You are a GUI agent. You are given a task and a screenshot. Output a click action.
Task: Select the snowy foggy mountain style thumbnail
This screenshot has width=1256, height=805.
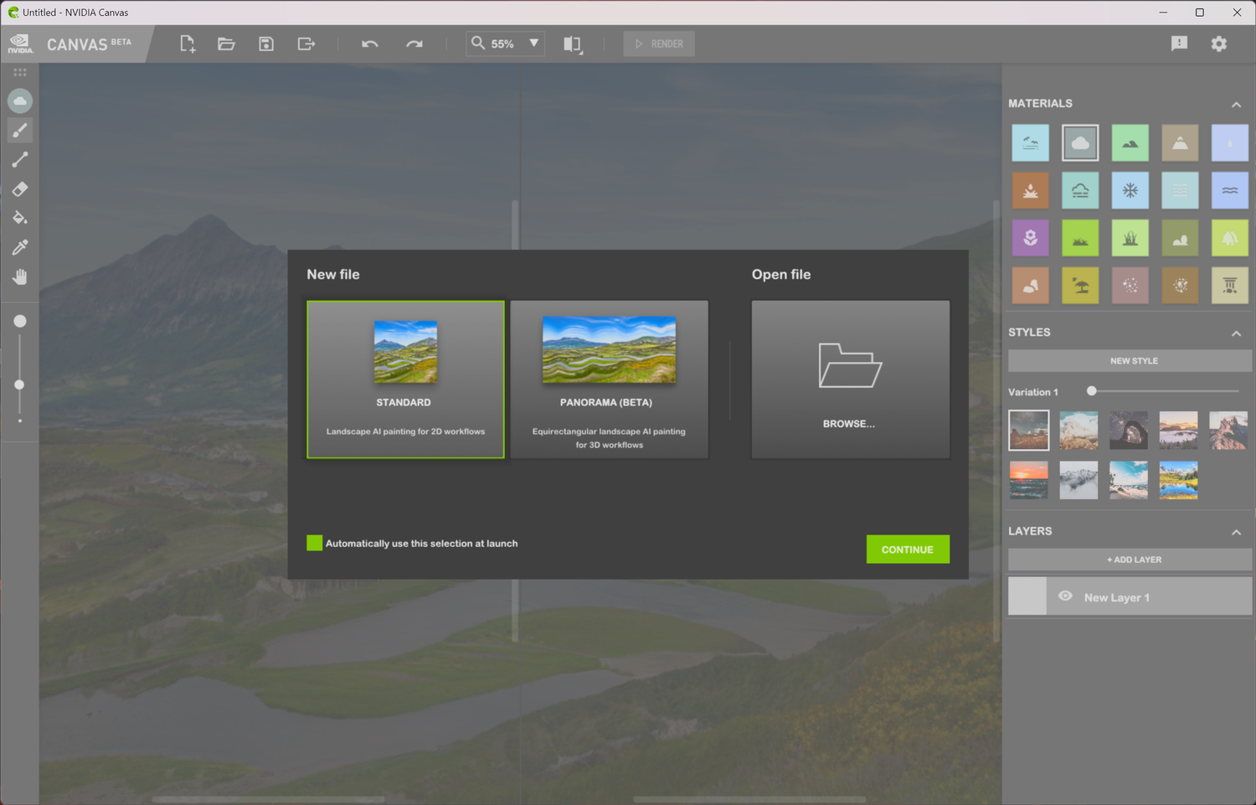point(1078,480)
